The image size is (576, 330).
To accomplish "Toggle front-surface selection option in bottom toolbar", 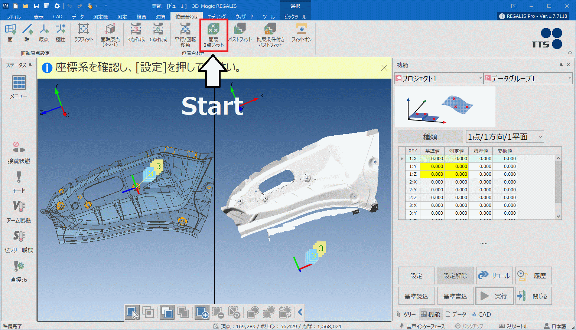I will pyautogui.click(x=167, y=313).
